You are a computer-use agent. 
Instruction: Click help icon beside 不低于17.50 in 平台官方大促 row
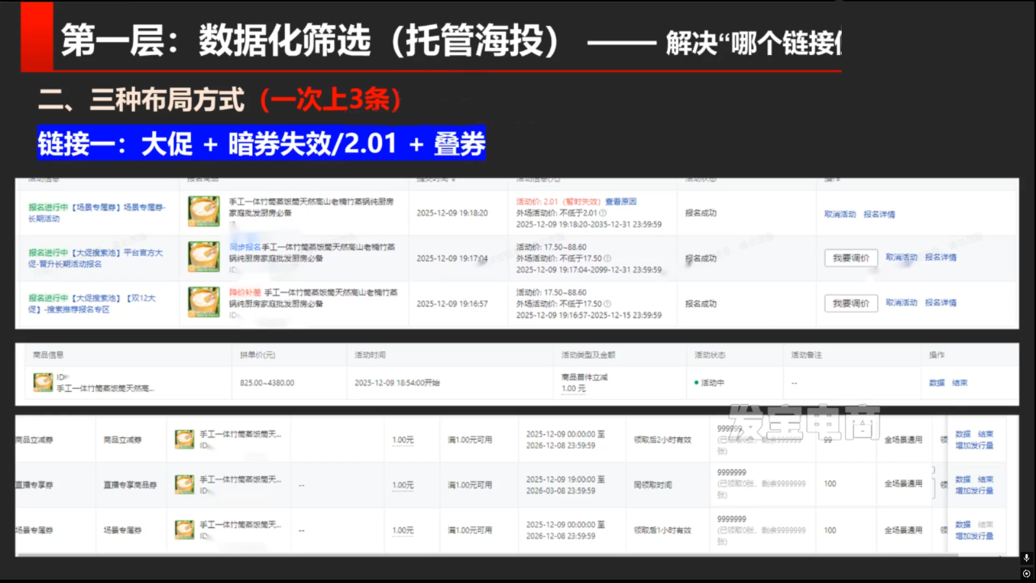[607, 258]
